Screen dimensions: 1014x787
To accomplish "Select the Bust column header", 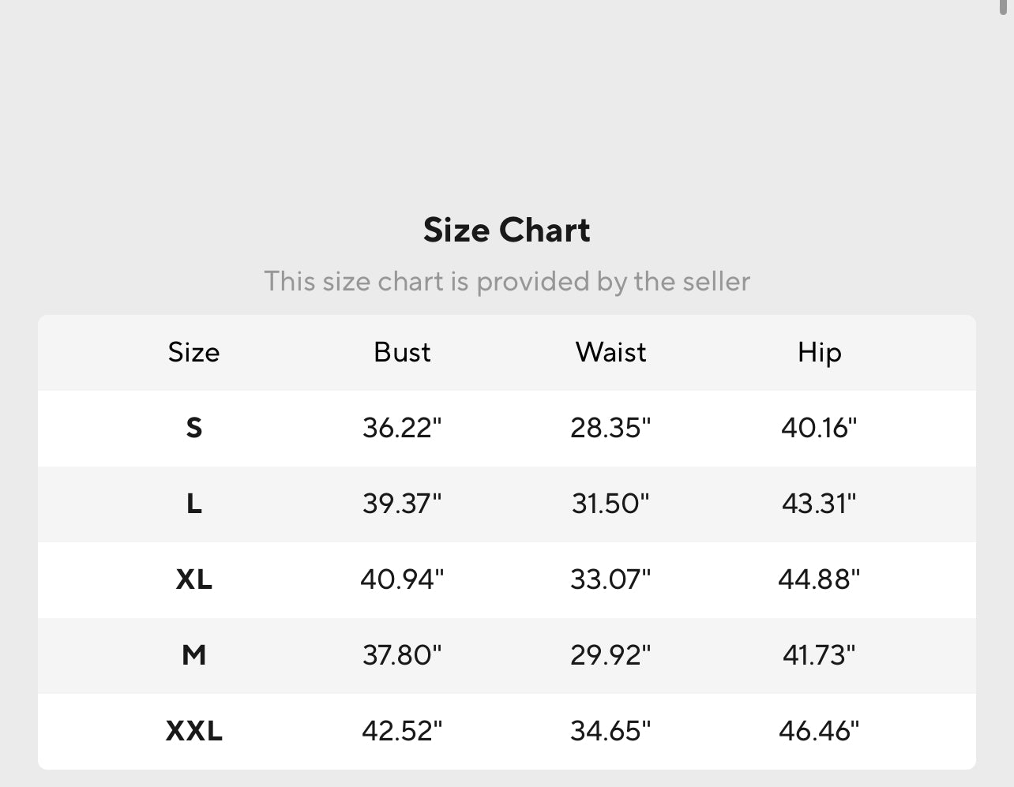I will click(402, 352).
